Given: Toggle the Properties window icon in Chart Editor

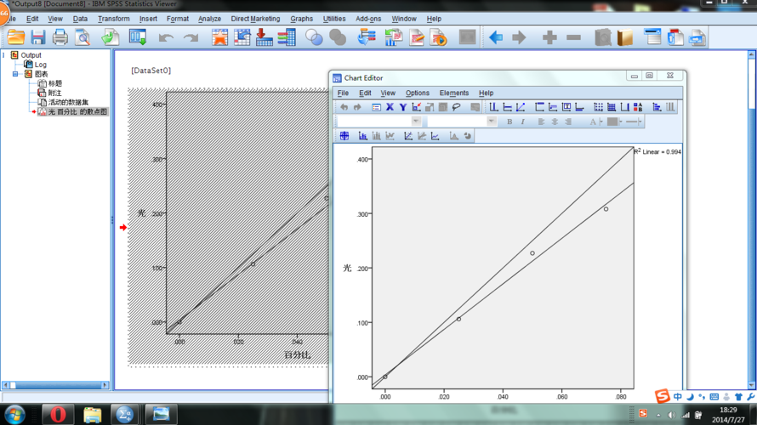Looking at the screenshot, I should tap(376, 107).
